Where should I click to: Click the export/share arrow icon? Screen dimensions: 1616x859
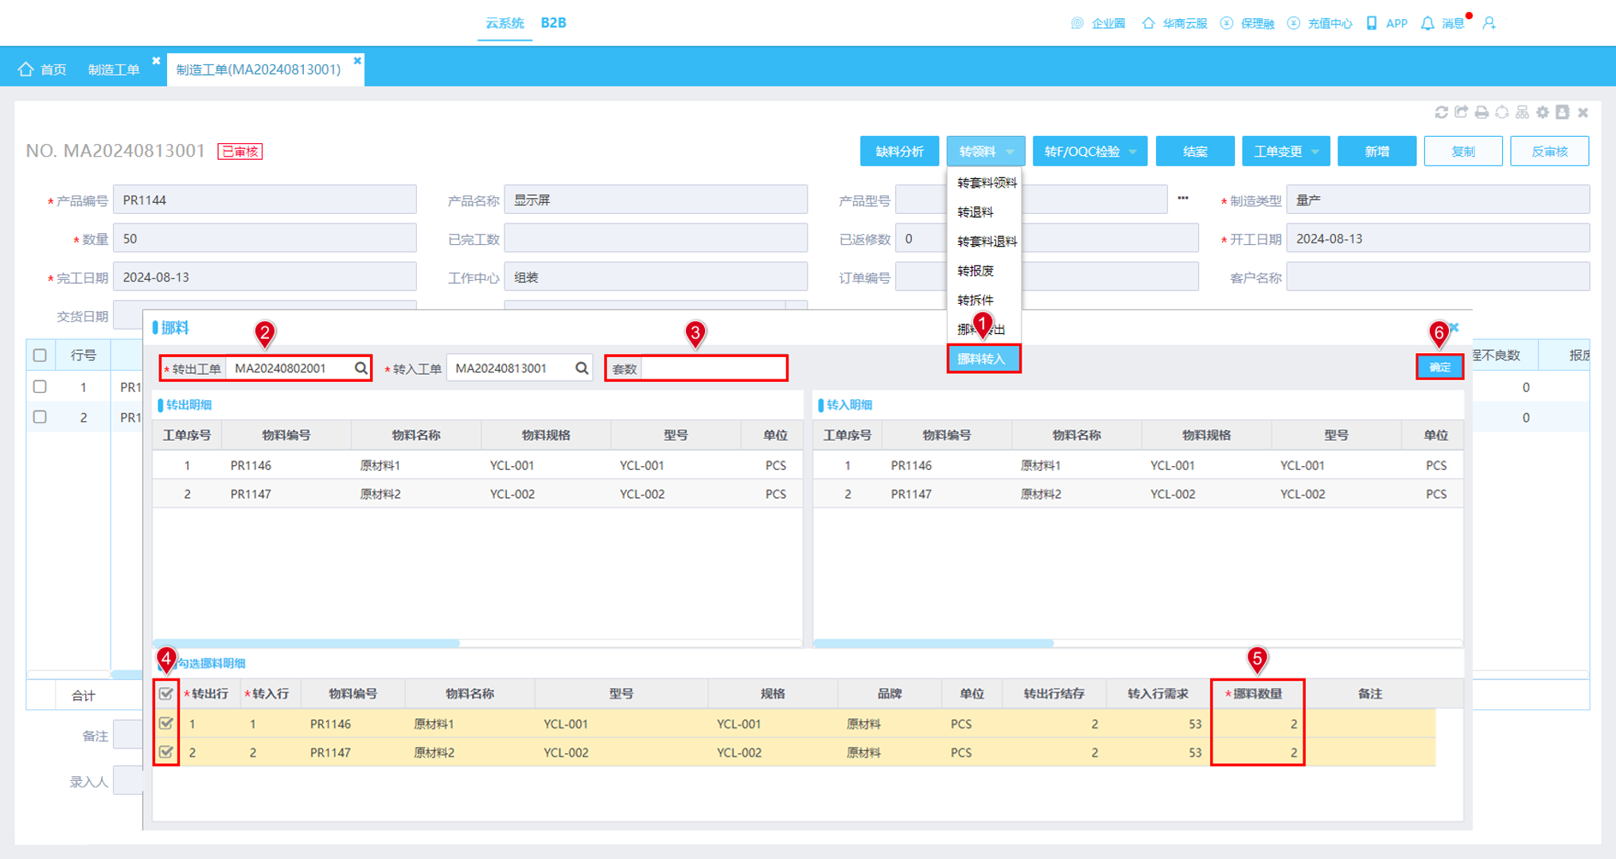point(1461,112)
